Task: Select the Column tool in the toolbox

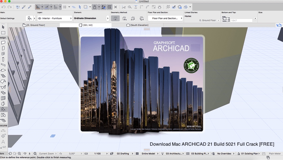Action: (3, 59)
